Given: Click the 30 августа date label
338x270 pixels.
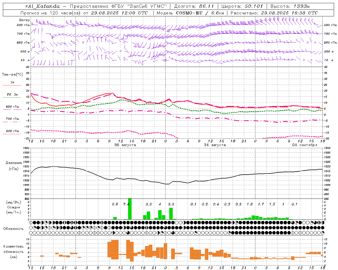Looking at the screenshot, I should (x=125, y=145).
